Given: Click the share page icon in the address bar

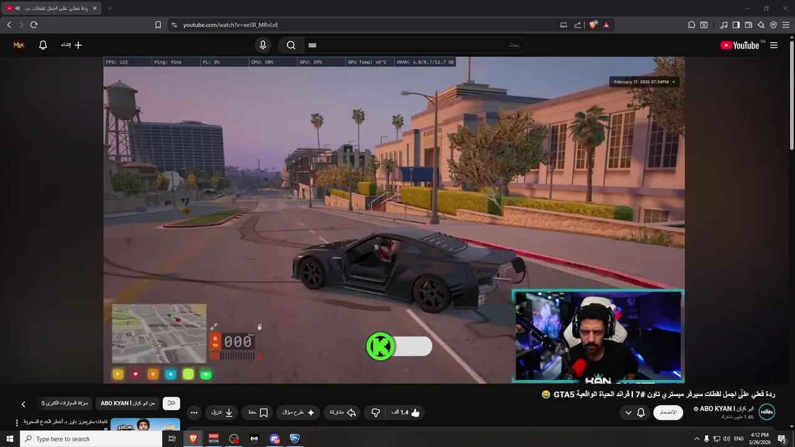Looking at the screenshot, I should tap(578, 25).
